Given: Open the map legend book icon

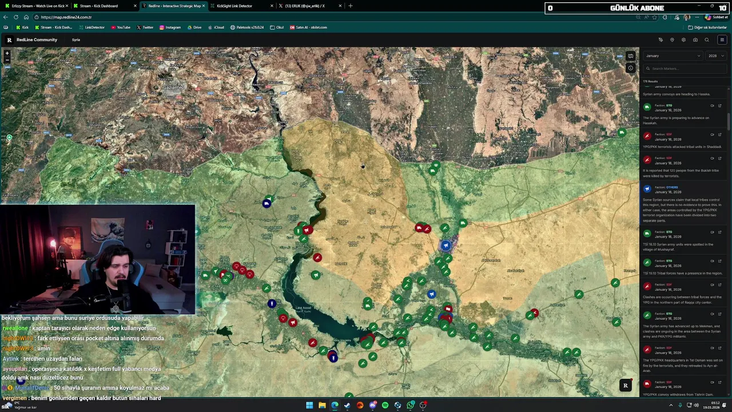Looking at the screenshot, I should click(x=630, y=56).
